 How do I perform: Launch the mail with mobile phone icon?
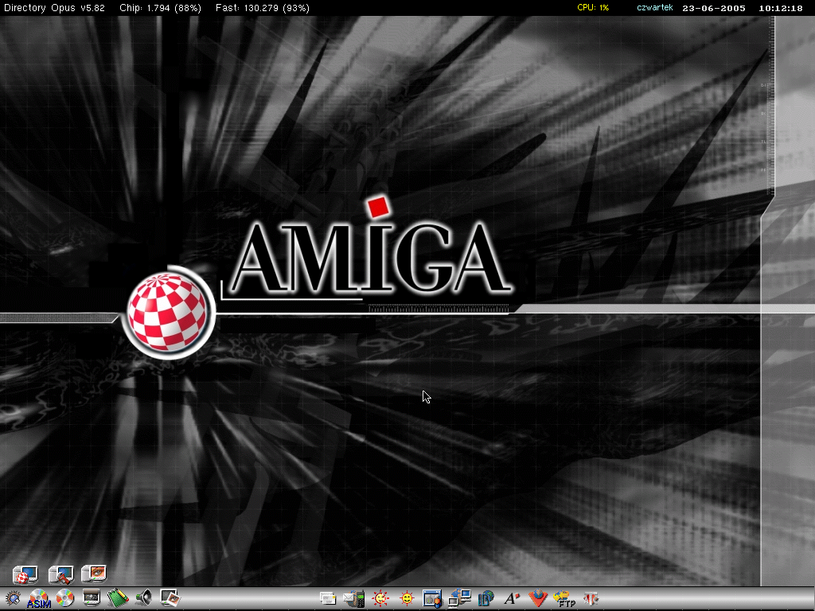(354, 598)
